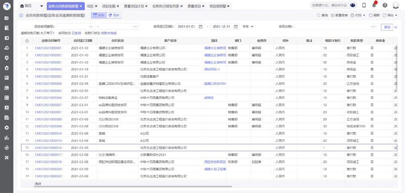The image size is (405, 193).
Task: Expand more filters with double chevron
Action: coord(396,27)
